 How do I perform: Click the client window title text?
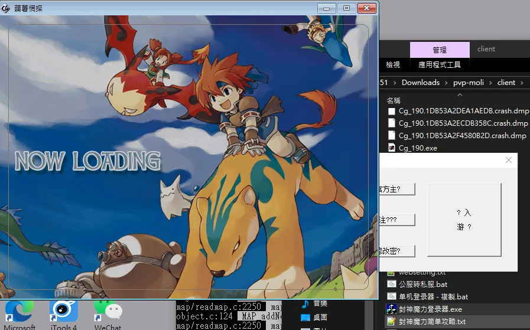[486, 49]
